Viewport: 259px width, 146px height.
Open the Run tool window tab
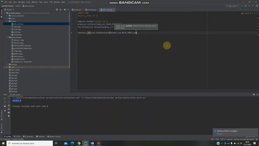point(7,137)
